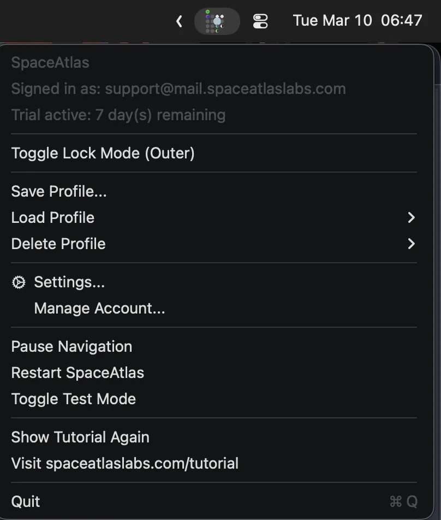Open Manage Account...
The height and width of the screenshot is (520, 441).
click(99, 308)
